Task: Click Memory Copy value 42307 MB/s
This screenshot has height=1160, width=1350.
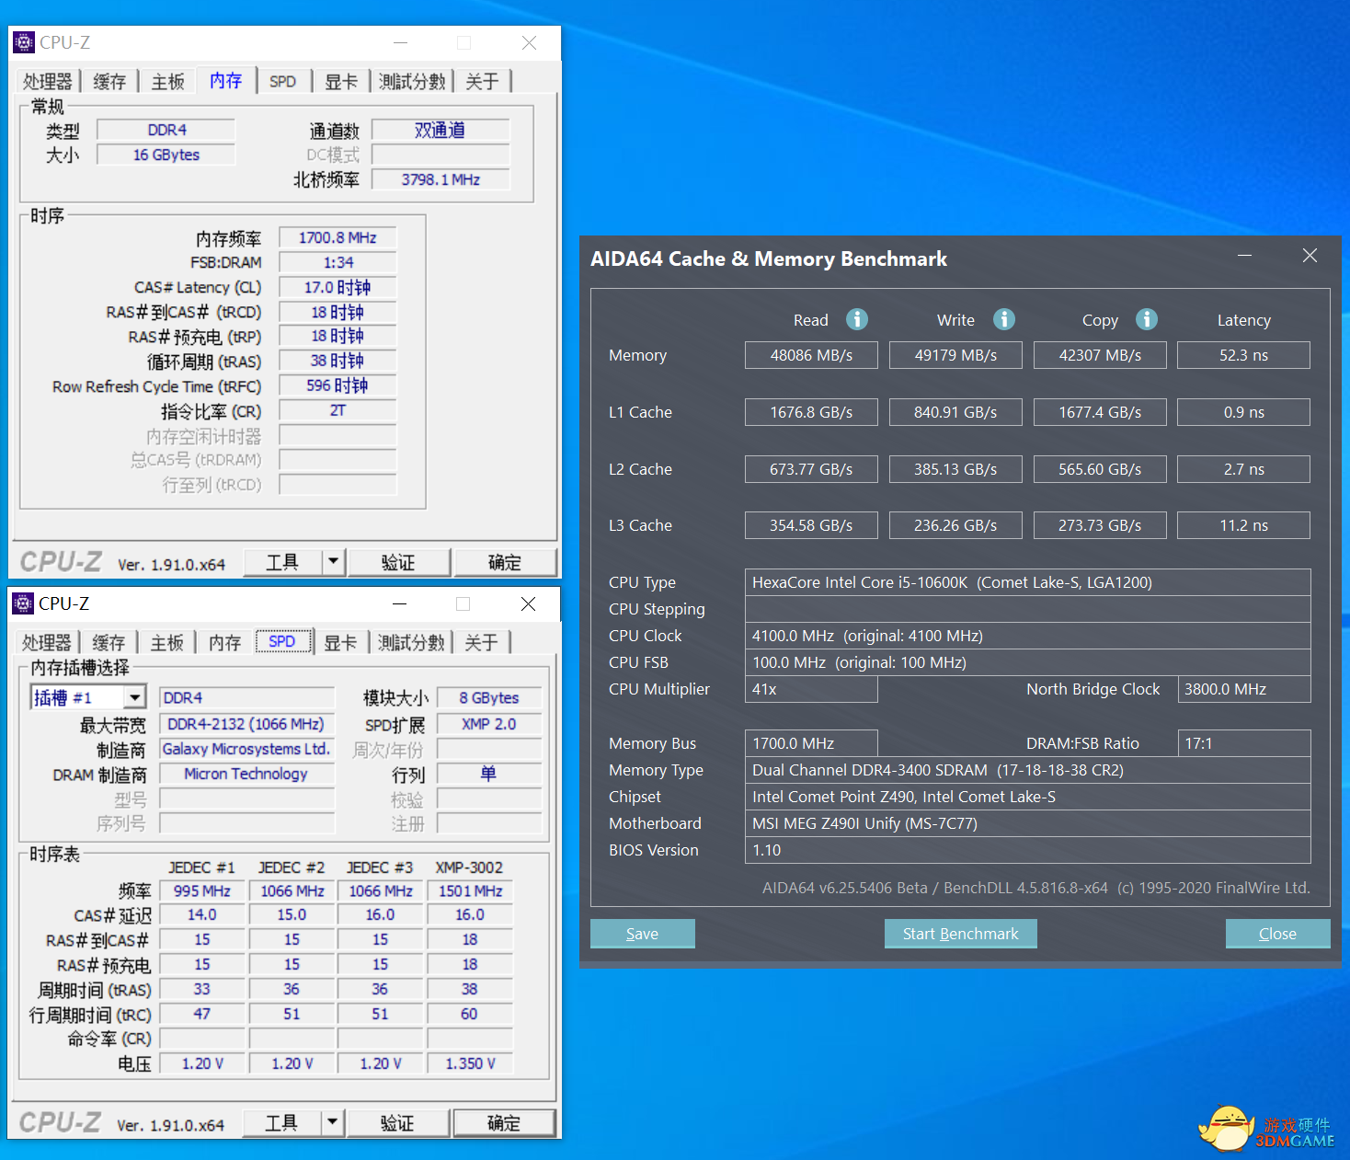Action: (x=1100, y=355)
